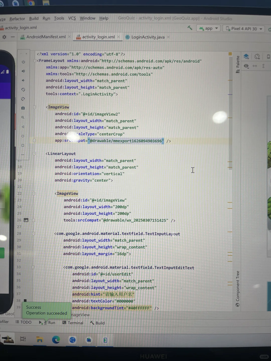Open the Pixel 4 API 30 device dropdown
This screenshot has width=271, height=361.
pos(244,29)
